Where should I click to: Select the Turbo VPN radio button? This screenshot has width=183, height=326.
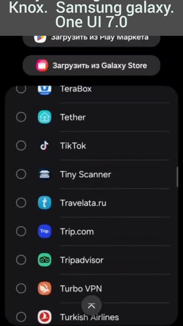pyautogui.click(x=21, y=288)
